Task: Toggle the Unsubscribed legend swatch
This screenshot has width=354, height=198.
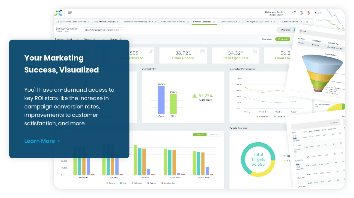Action: [x=162, y=183]
